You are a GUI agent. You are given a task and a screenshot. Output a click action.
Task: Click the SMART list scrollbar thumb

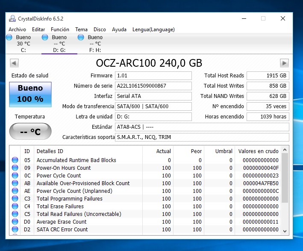tap(285, 178)
